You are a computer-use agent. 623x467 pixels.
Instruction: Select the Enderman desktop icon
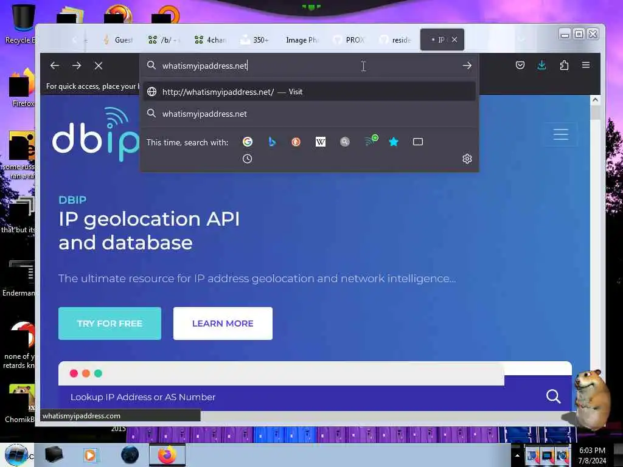pyautogui.click(x=19, y=278)
